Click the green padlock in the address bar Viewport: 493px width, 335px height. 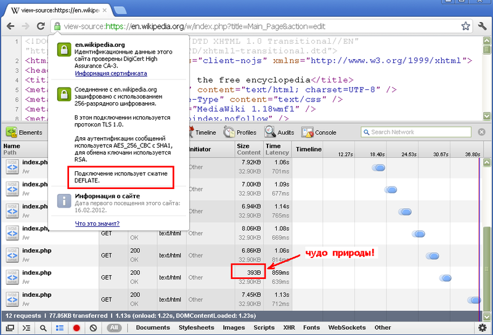coord(57,26)
